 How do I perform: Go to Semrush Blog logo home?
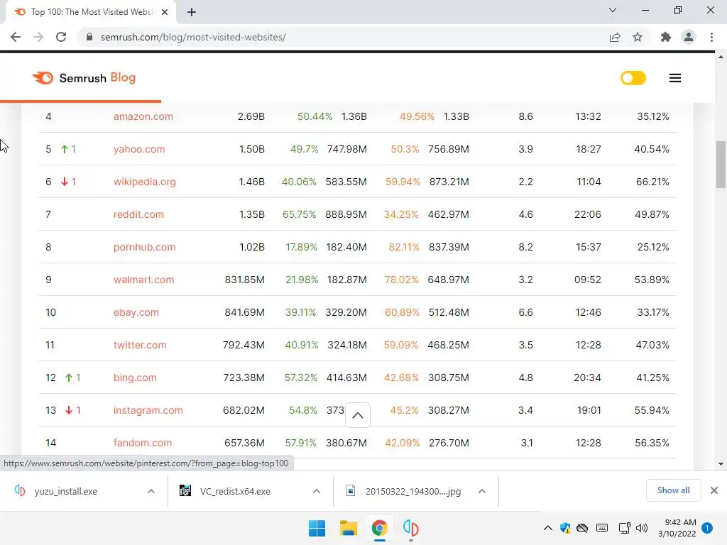pos(84,78)
